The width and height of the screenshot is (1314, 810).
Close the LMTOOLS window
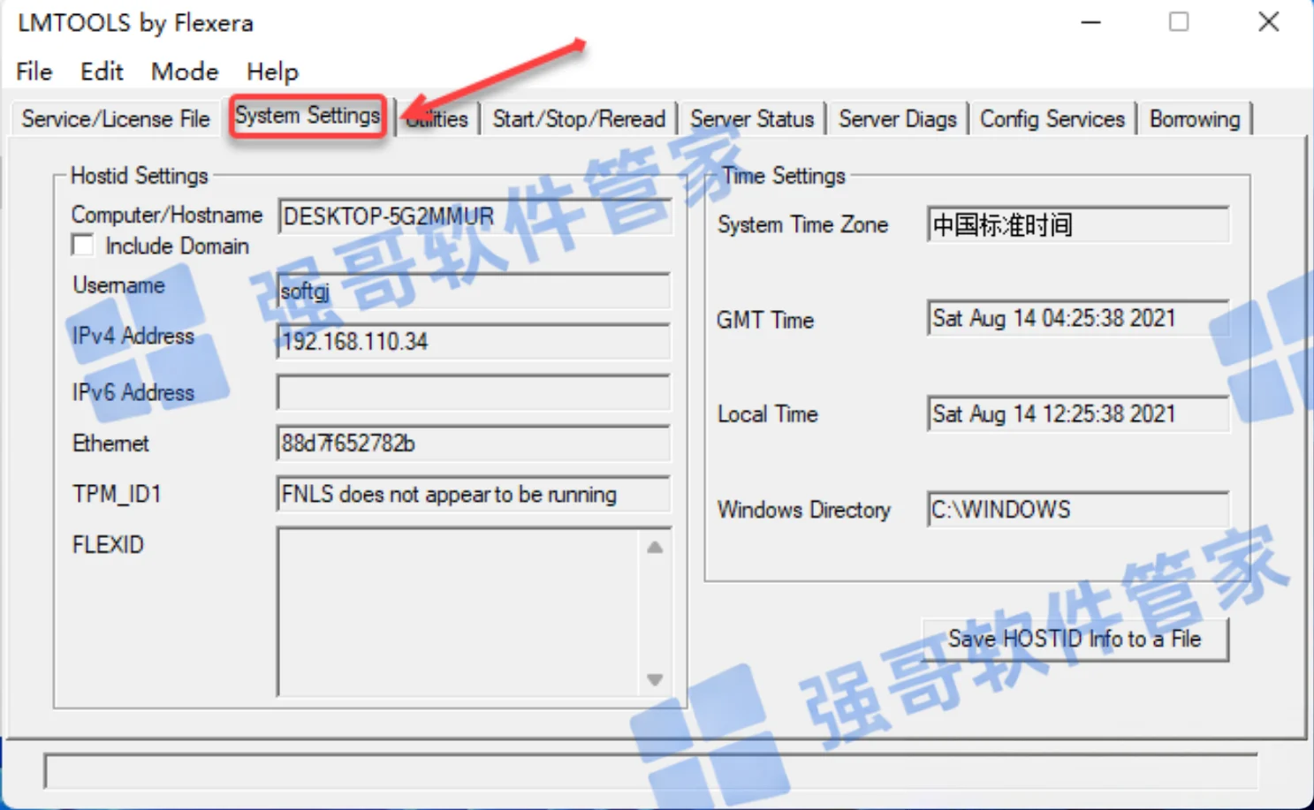1268,22
